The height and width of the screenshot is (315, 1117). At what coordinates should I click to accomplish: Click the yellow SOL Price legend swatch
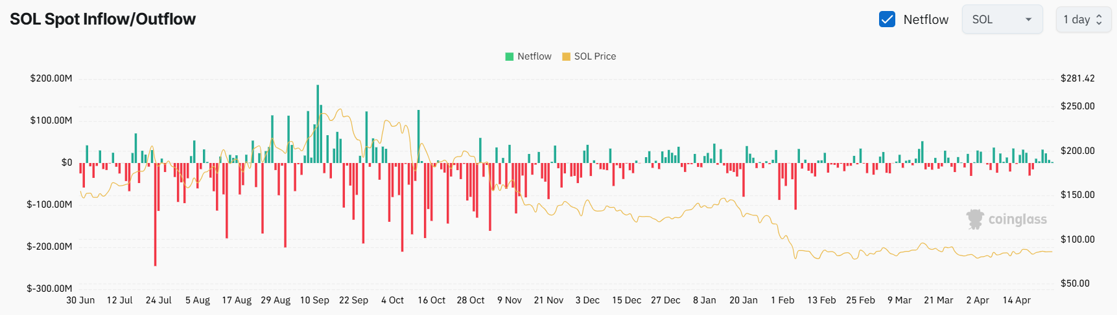click(566, 56)
